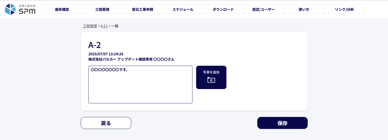
Task: Open the リンク/分析 menu
Action: 344,9
